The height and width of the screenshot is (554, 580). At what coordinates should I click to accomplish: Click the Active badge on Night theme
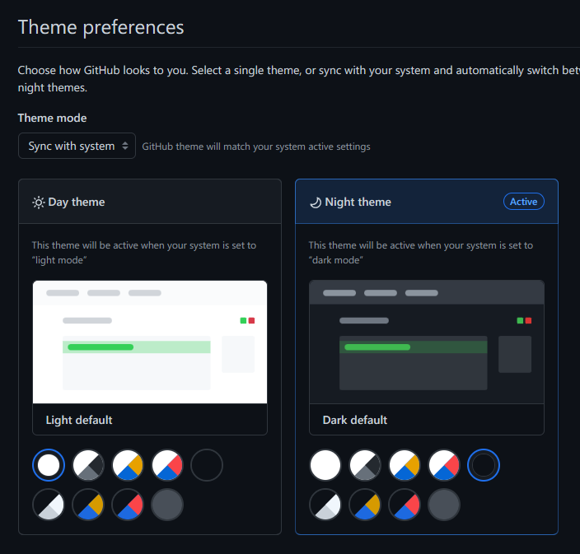point(523,202)
